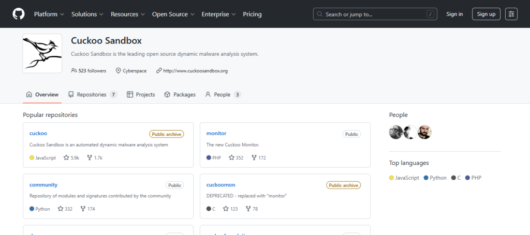Open the Sign in page
This screenshot has height=235, width=530.
tap(454, 14)
